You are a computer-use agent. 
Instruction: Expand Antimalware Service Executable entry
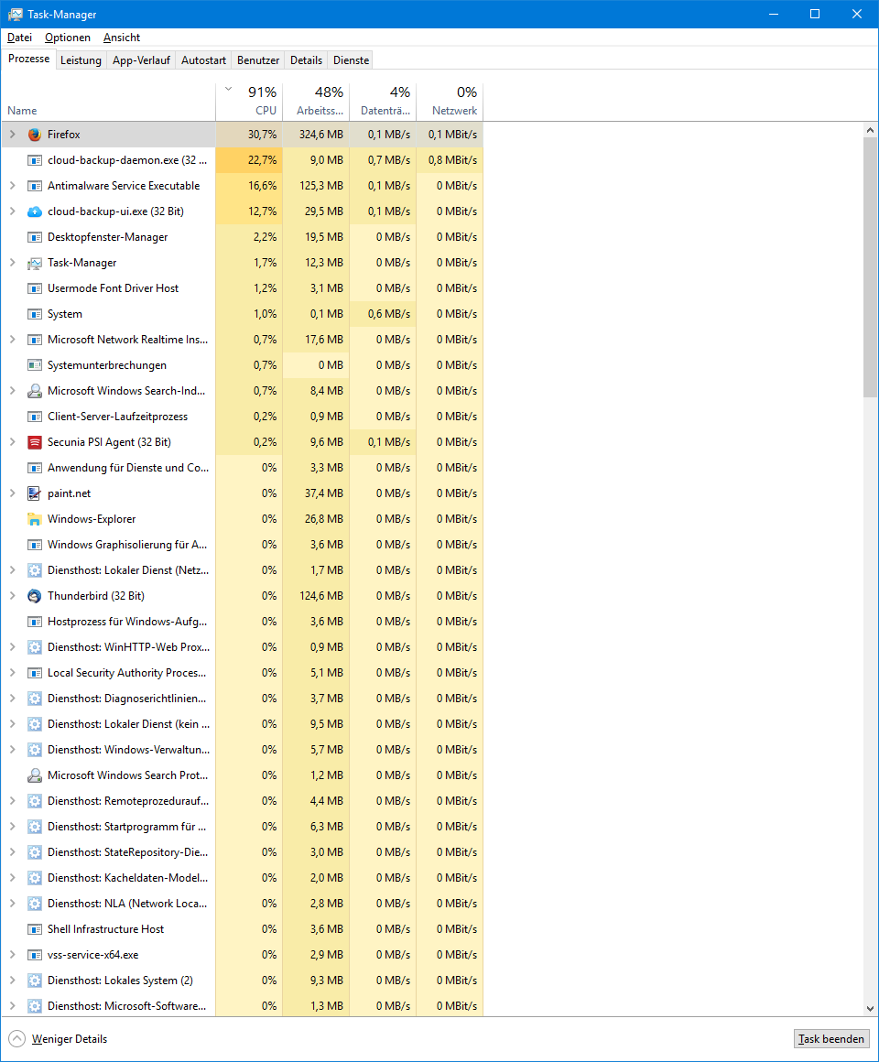(12, 186)
